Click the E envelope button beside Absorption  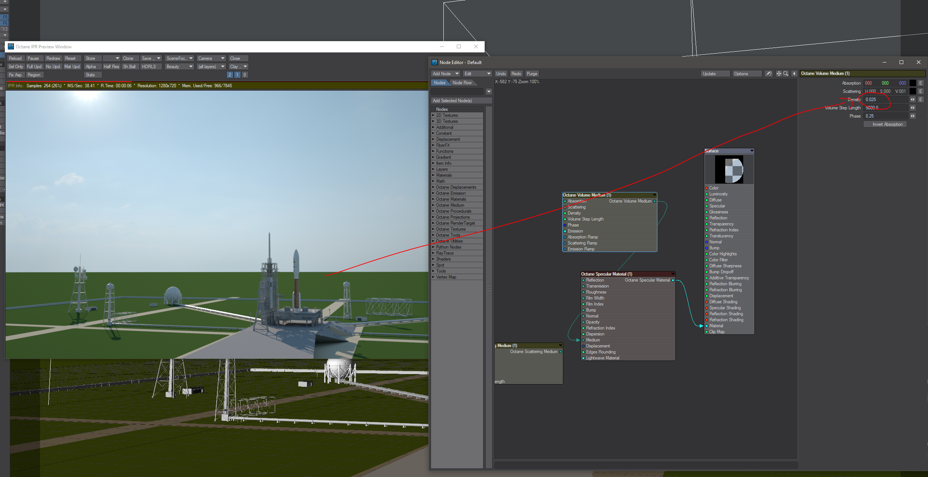(921, 83)
